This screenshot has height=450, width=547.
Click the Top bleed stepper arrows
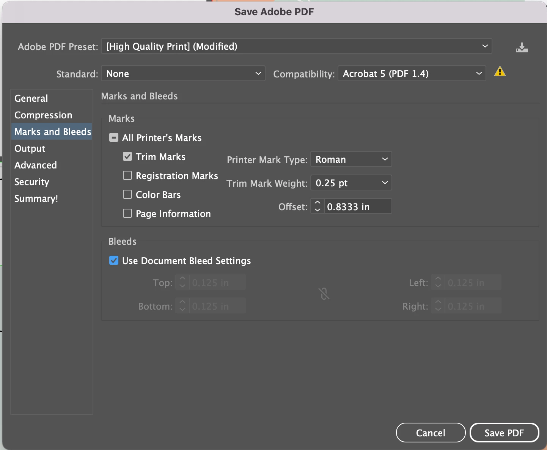point(182,283)
